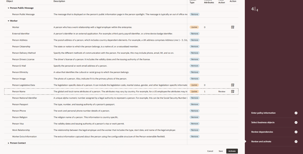Go to Enter policy information step
The image size is (303, 154).
[263, 113]
